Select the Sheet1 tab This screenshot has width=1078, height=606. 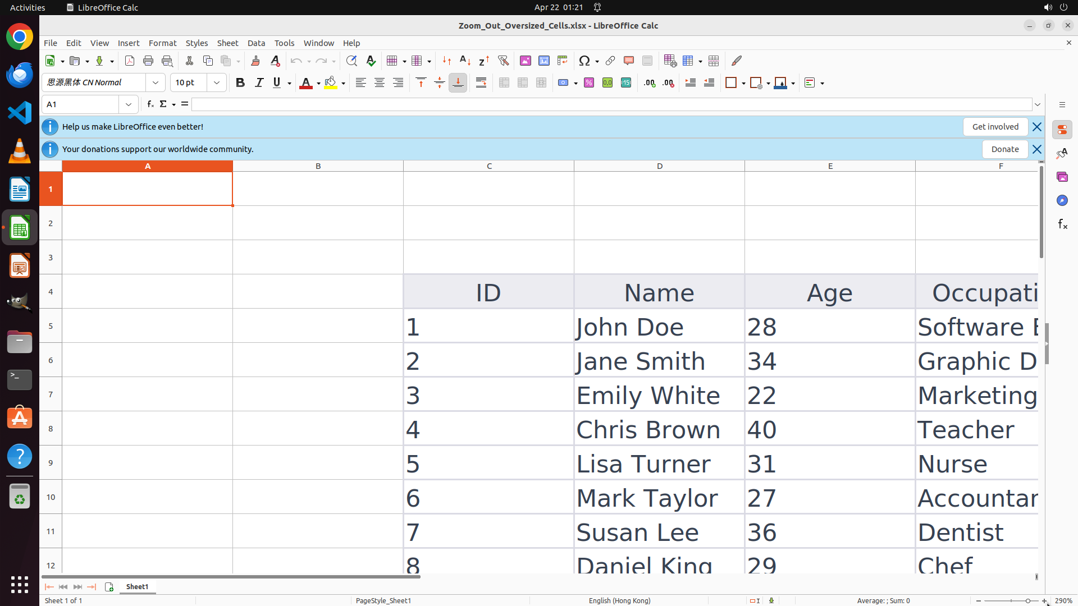138,586
